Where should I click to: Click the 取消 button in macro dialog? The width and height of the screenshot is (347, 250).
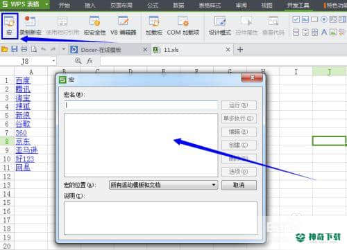point(239,185)
